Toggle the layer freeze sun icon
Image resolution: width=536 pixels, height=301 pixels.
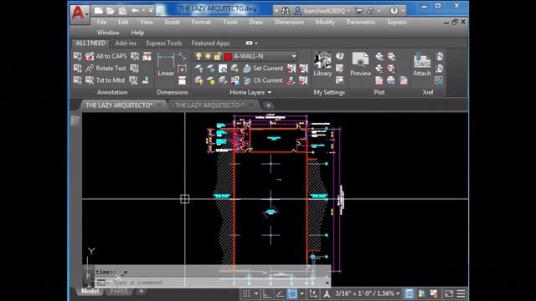click(208, 56)
